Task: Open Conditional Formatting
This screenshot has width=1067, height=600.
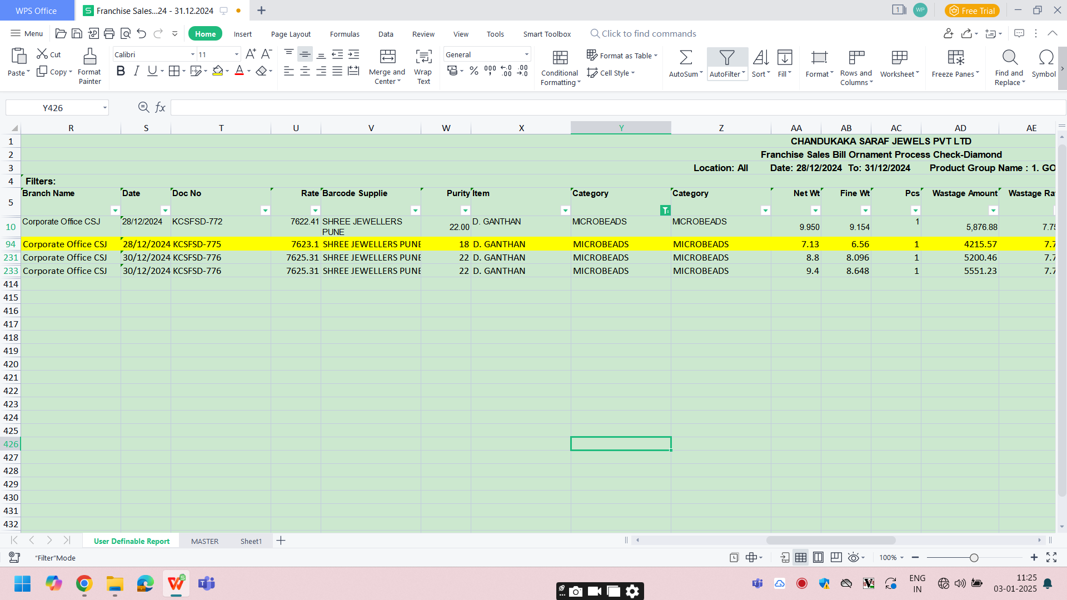Action: pyautogui.click(x=560, y=67)
